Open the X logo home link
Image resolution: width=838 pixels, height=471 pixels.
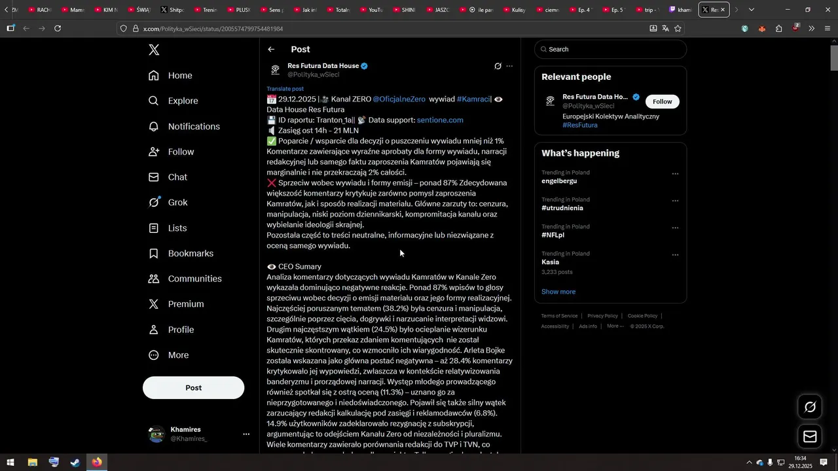pyautogui.click(x=154, y=50)
